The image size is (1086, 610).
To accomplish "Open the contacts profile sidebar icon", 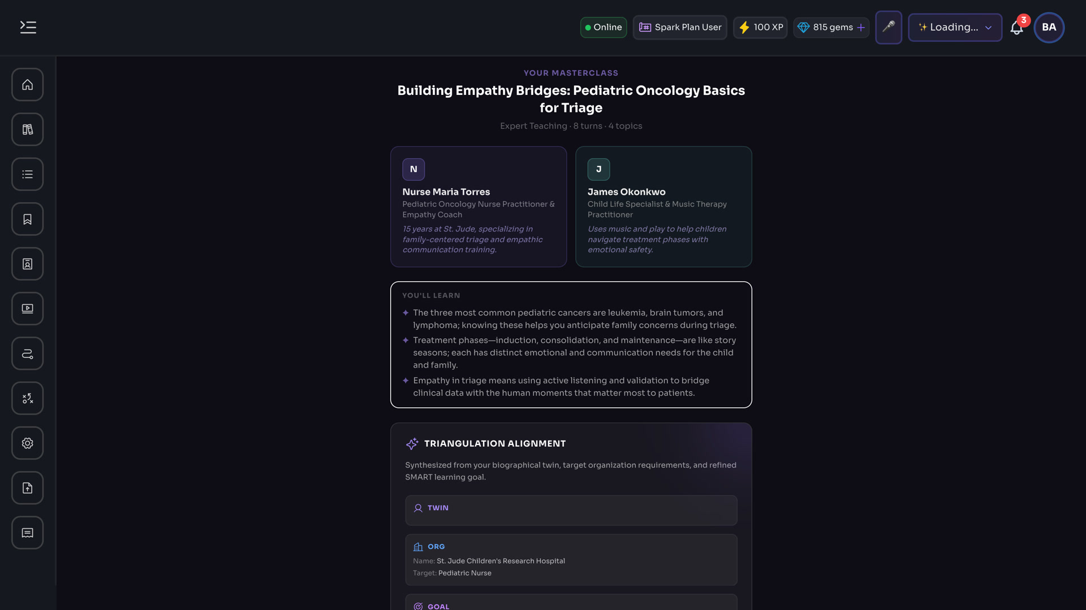I will click(x=28, y=264).
